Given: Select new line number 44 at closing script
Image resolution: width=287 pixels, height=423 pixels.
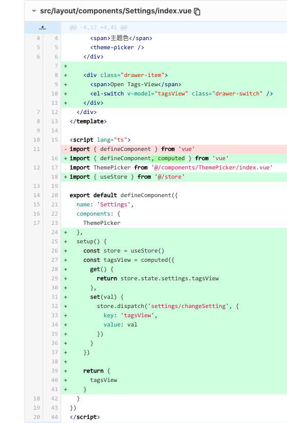Looking at the screenshot, I should pos(55,417).
